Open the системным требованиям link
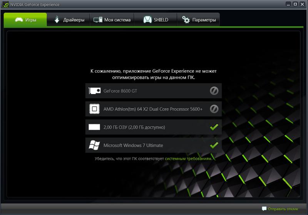The height and width of the screenshot is (215, 308). click(x=188, y=159)
